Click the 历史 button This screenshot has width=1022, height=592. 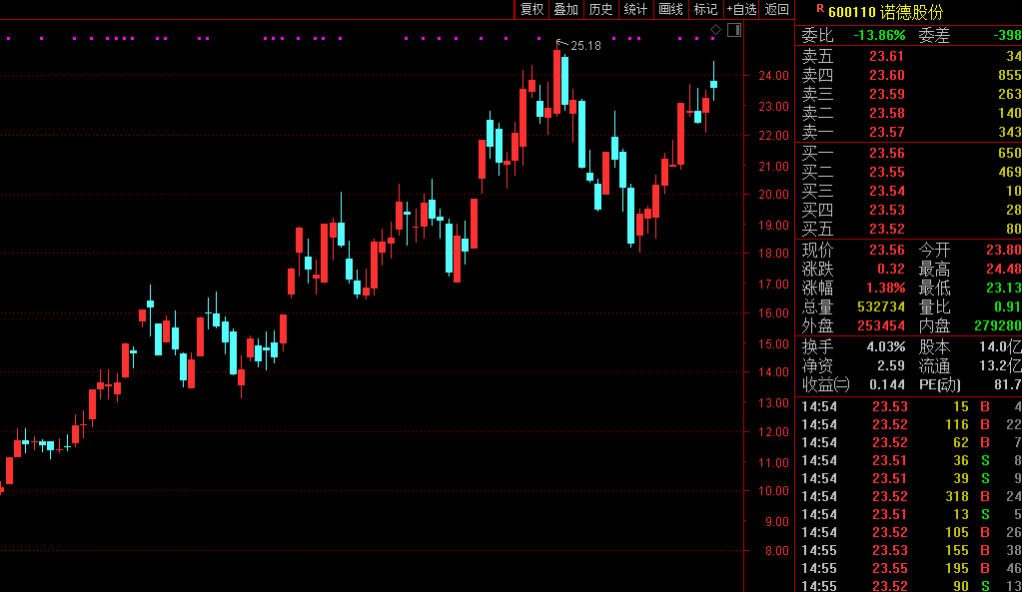pos(600,9)
